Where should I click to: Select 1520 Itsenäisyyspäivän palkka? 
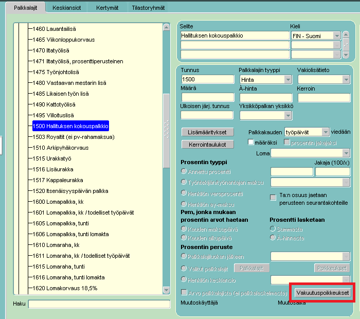(x=70, y=191)
